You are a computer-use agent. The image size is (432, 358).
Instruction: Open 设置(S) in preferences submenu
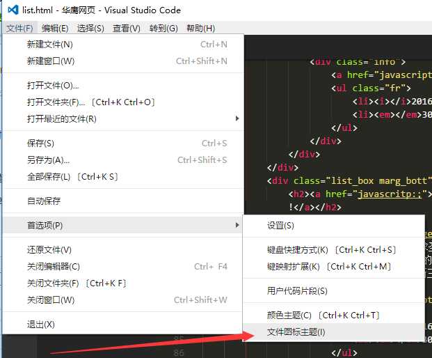tap(334, 226)
